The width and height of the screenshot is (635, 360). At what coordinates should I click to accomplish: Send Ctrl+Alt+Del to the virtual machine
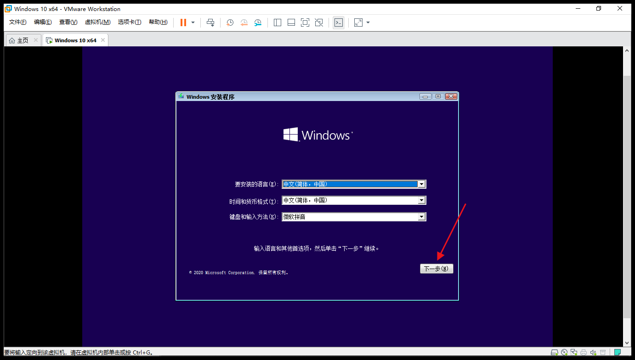click(210, 22)
